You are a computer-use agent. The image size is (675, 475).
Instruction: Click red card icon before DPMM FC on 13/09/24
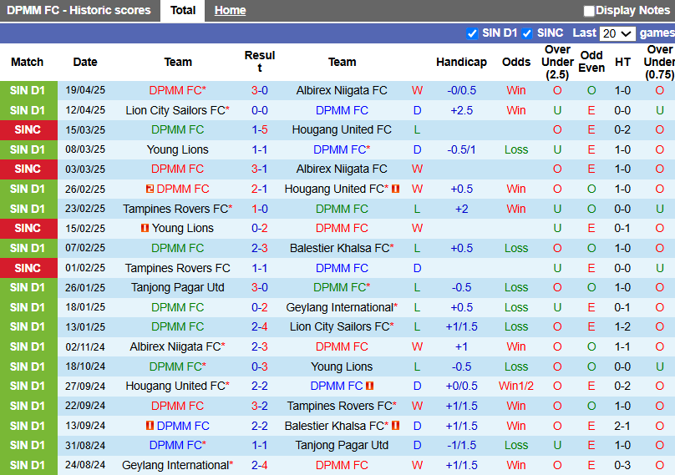pyautogui.click(x=150, y=426)
